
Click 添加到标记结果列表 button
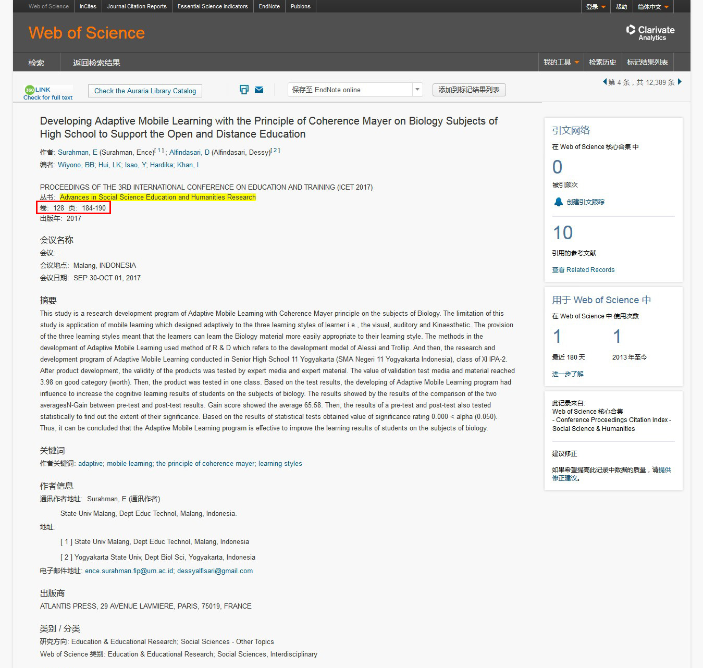(x=468, y=90)
